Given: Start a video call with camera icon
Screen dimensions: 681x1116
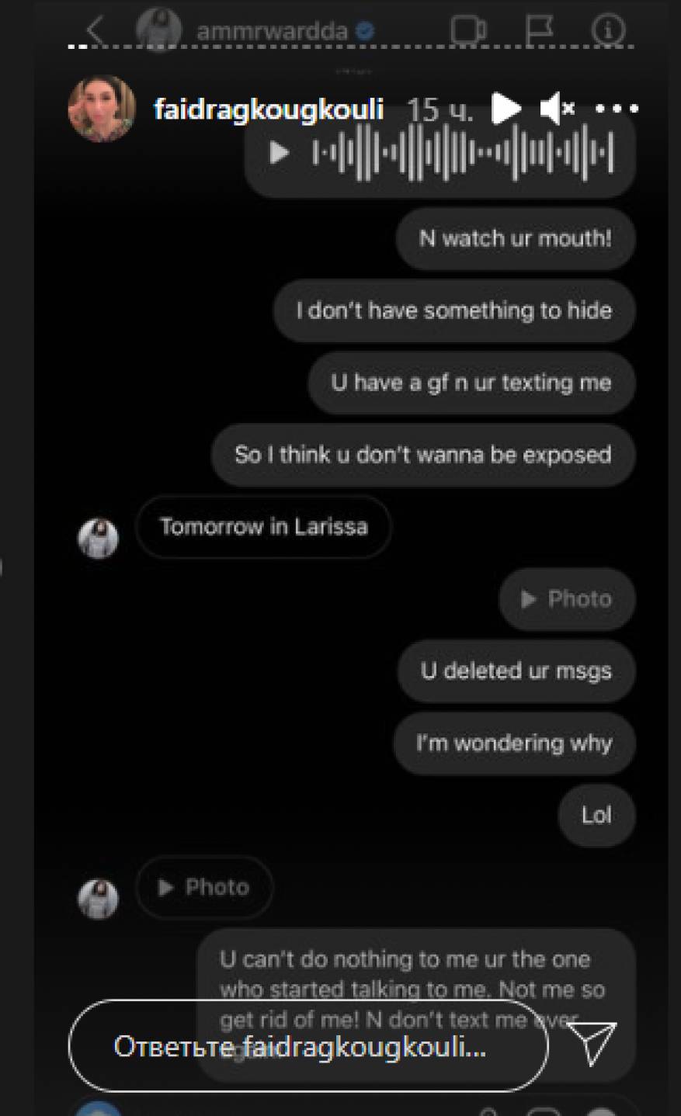Looking at the screenshot, I should pos(468,30).
